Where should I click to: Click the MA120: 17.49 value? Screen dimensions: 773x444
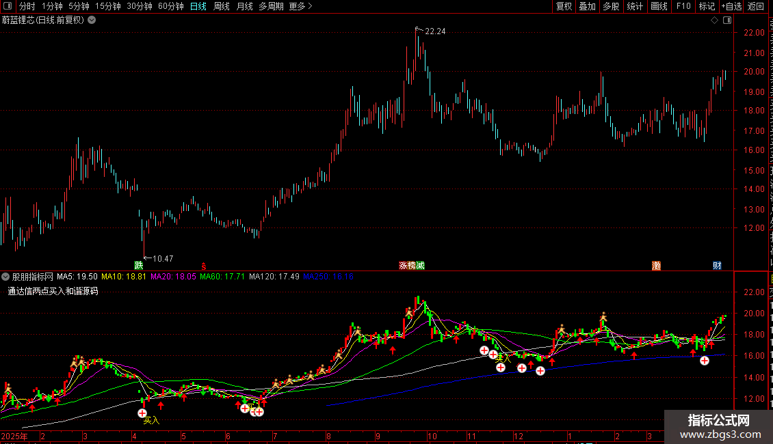click(x=274, y=277)
